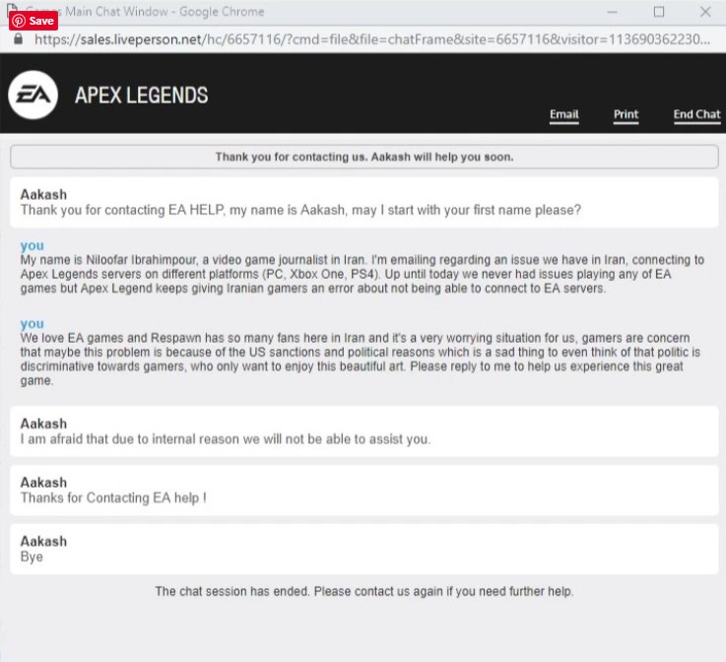
Task: Click Aakash's 'Bye' message
Action: tap(364, 549)
